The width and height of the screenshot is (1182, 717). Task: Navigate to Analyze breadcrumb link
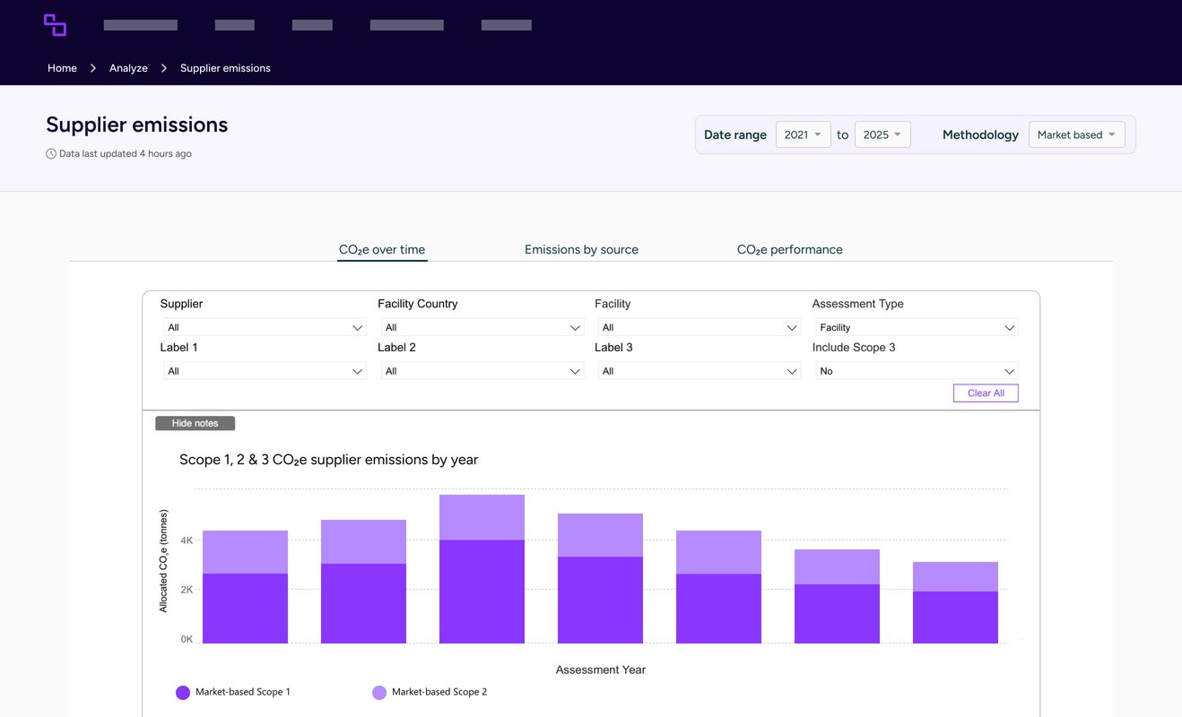[128, 68]
